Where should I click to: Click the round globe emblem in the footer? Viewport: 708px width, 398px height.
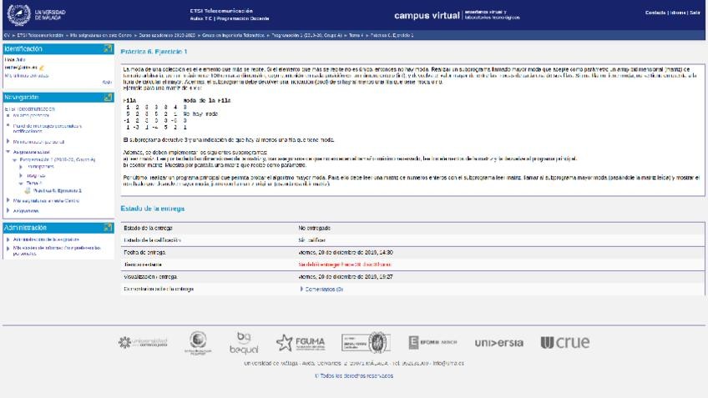[x=198, y=342]
